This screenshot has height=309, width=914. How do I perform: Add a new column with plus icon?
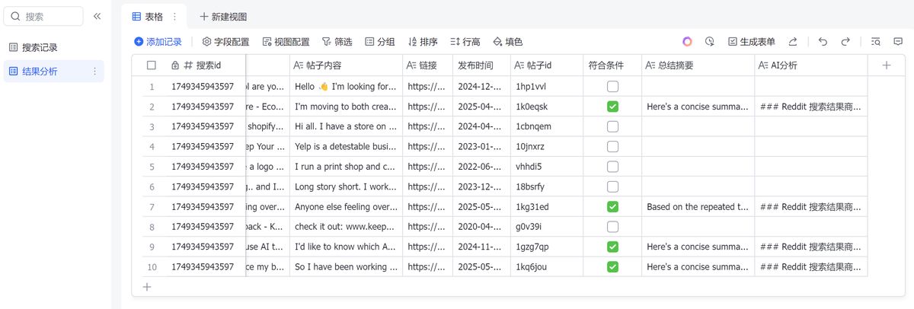point(887,65)
